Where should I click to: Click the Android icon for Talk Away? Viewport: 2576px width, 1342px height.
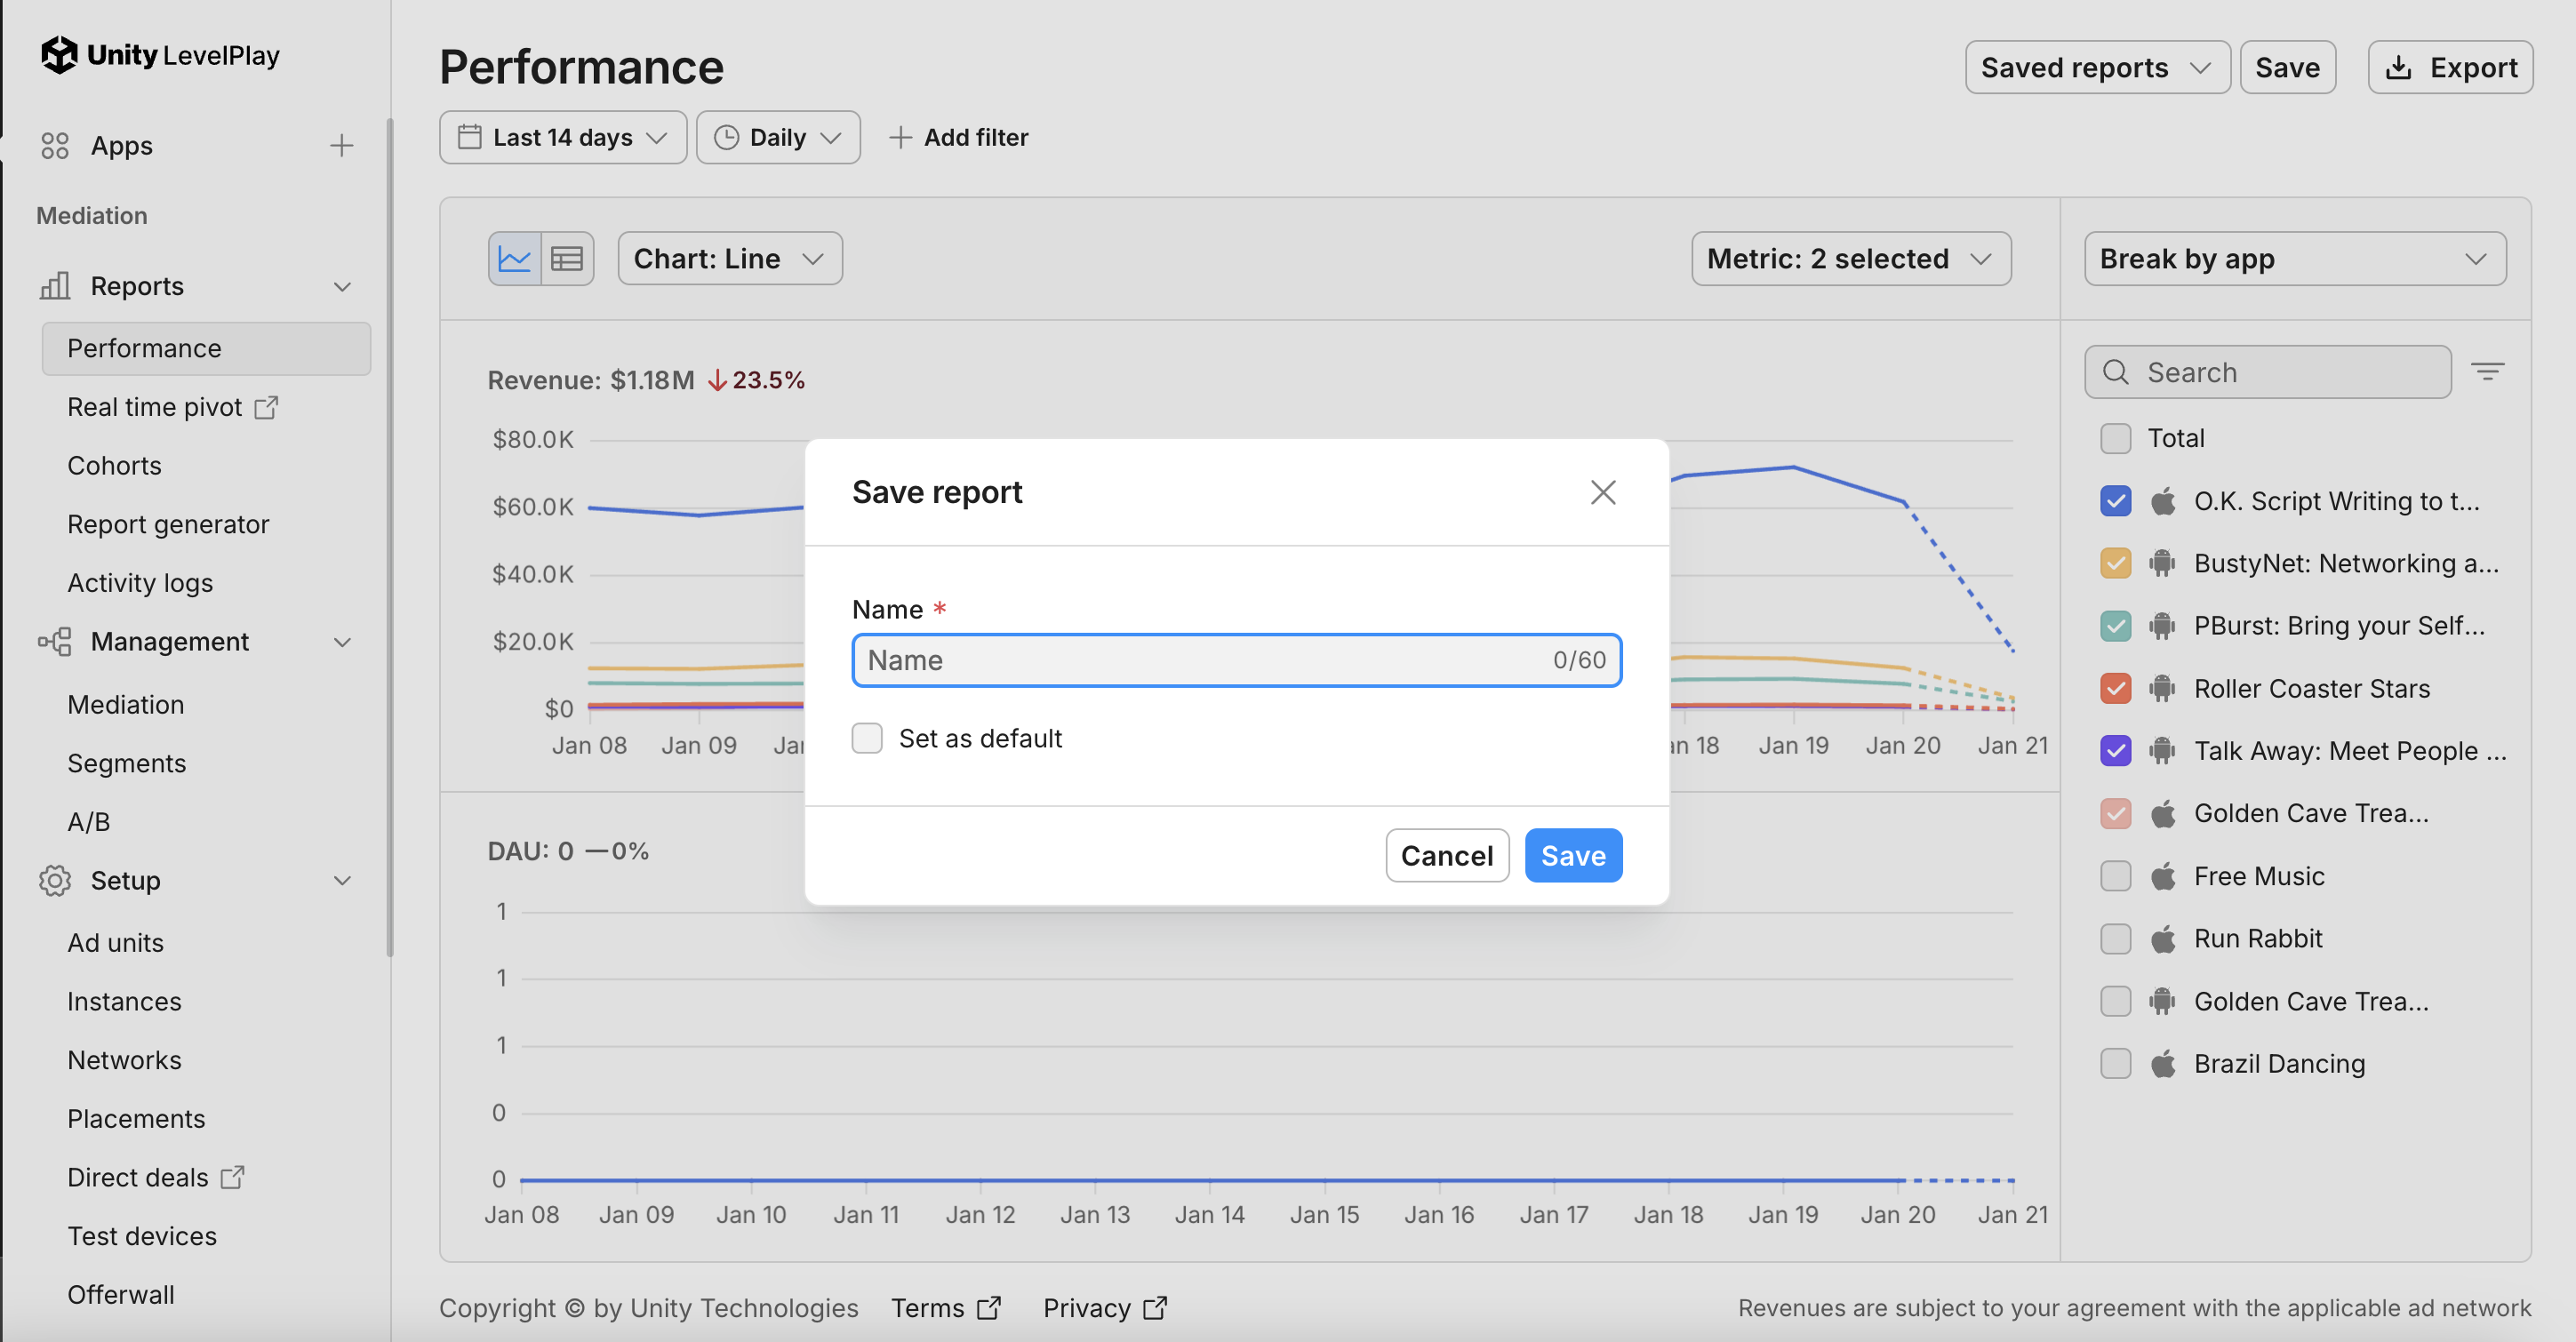pos(2163,750)
